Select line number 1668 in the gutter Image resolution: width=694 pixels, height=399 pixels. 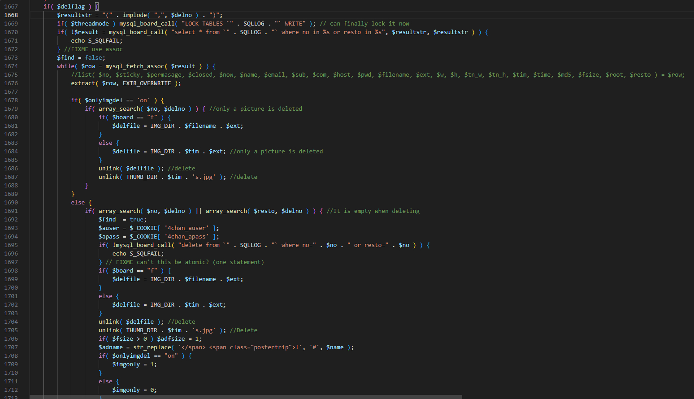pyautogui.click(x=11, y=15)
